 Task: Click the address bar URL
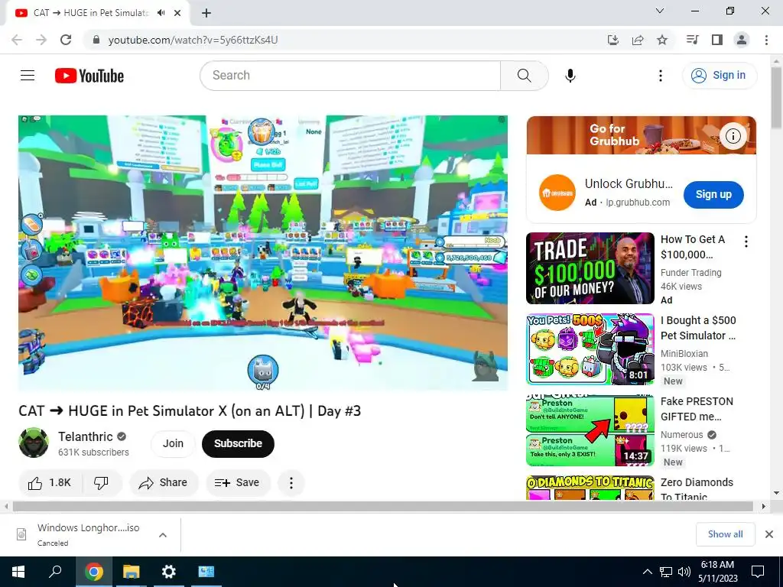[x=193, y=40]
